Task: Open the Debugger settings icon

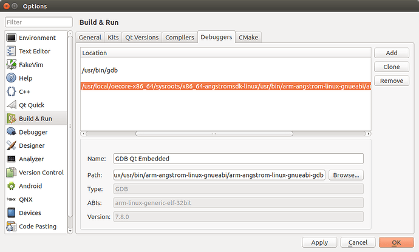Action: click(x=12, y=131)
